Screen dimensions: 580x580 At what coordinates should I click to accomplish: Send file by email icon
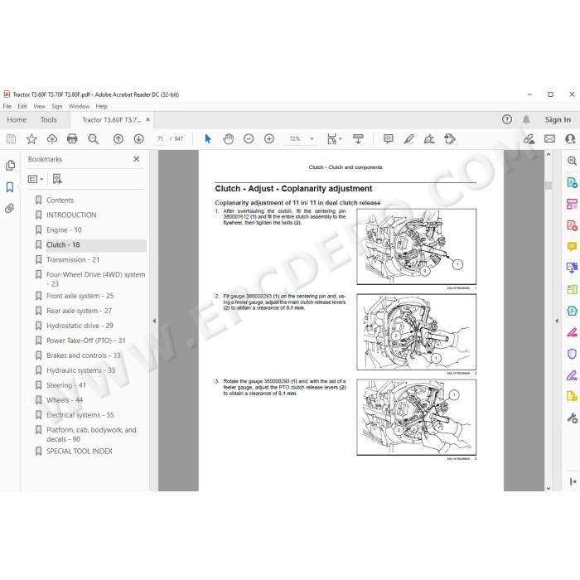pos(549,139)
